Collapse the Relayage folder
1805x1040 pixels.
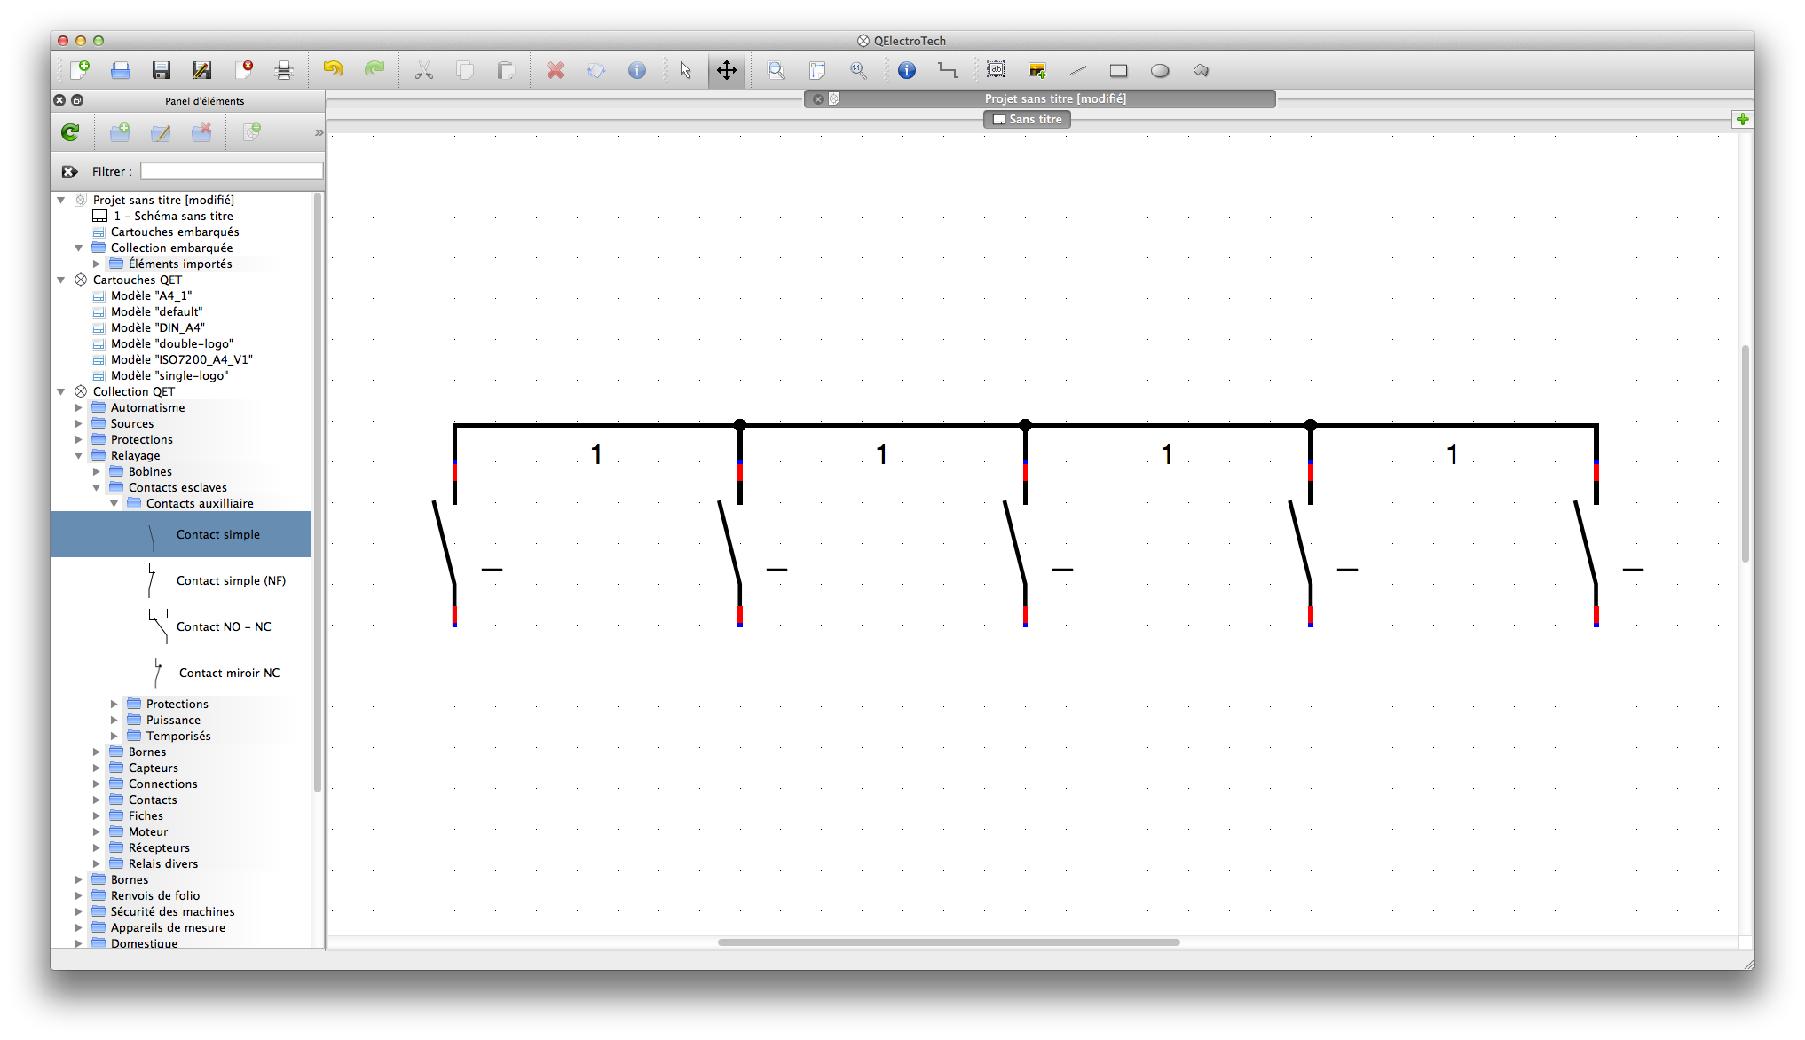pyautogui.click(x=79, y=455)
